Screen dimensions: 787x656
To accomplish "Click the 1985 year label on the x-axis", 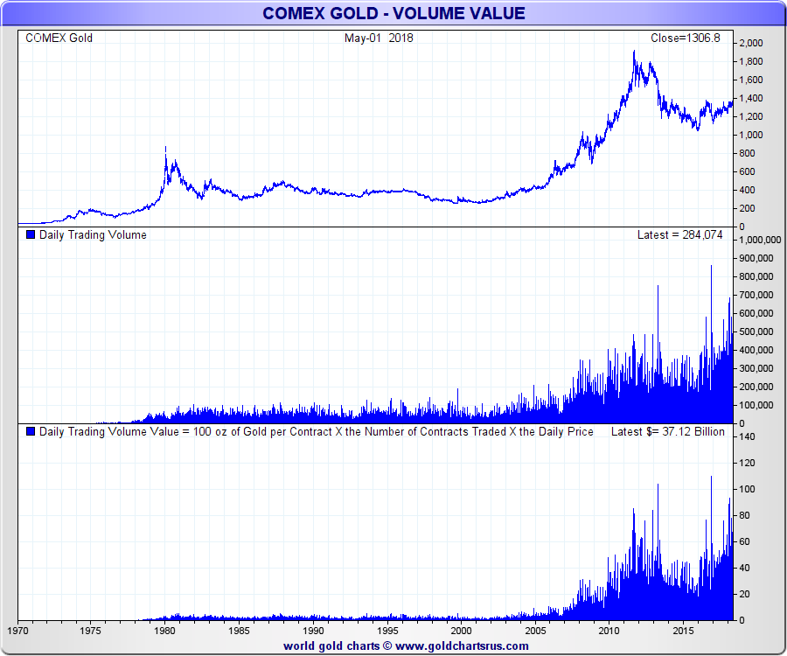I will (239, 631).
